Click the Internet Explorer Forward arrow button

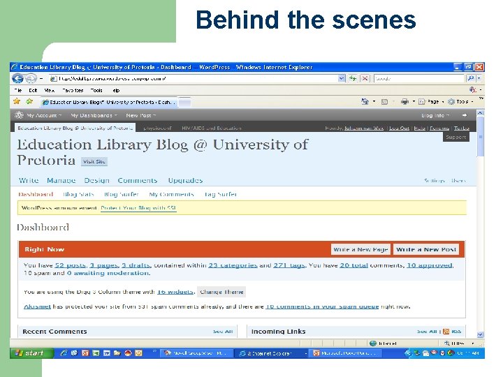(x=31, y=78)
